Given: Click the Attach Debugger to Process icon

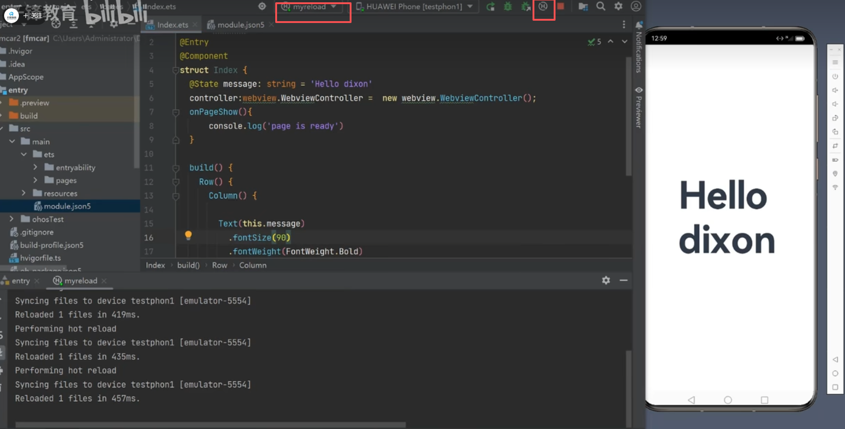Looking at the screenshot, I should click(526, 6).
